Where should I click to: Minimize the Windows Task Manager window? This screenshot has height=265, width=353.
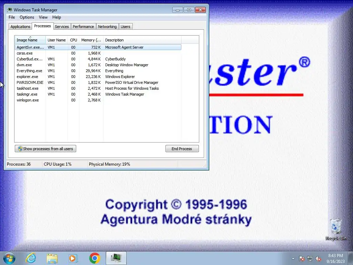178,10
